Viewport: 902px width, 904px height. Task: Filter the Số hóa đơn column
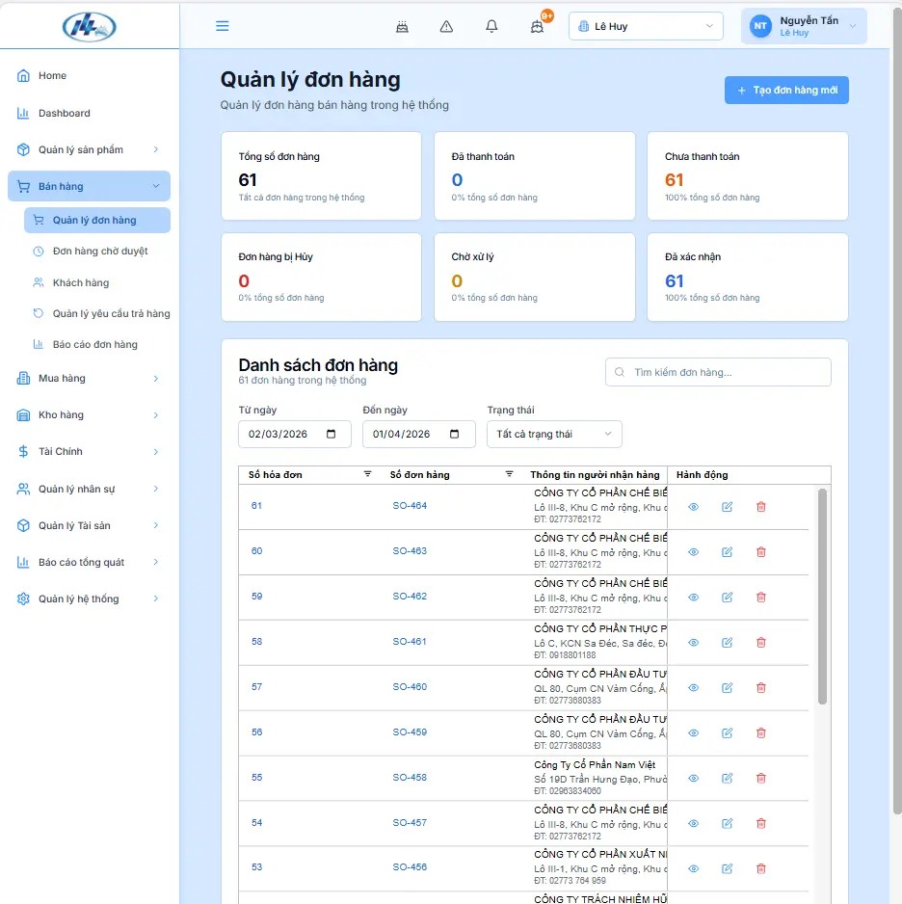(368, 474)
